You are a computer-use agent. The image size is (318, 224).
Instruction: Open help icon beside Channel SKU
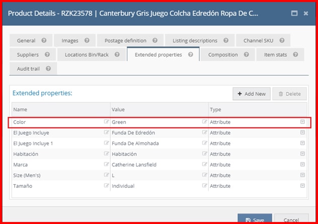coord(282,41)
